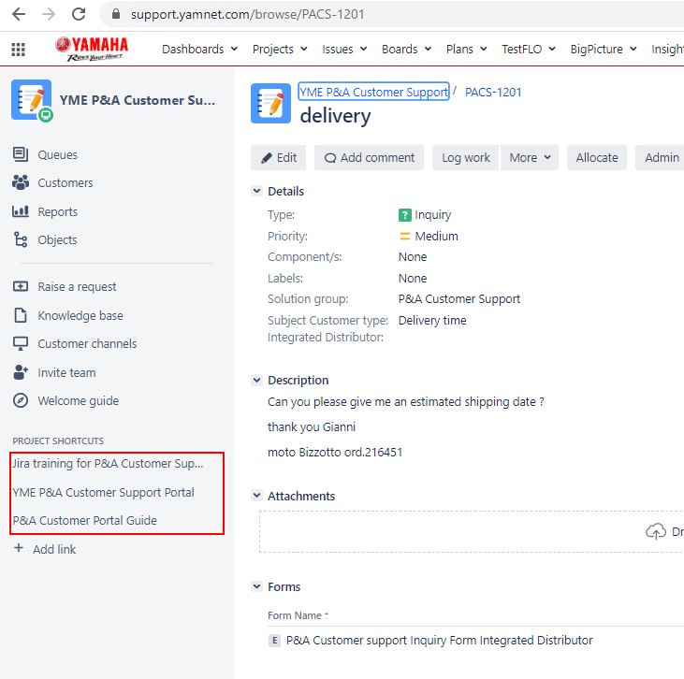Open P&A Customer Portal Guide shortcut

click(84, 520)
